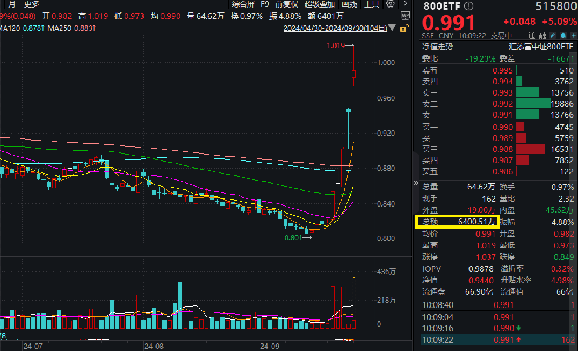Click the 融 margin trading badge
578x351 pixels.
click(x=543, y=35)
